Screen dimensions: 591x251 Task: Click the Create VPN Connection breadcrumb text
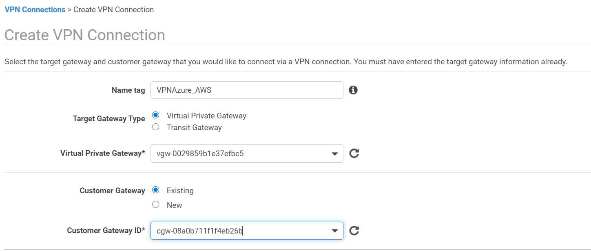click(x=113, y=9)
